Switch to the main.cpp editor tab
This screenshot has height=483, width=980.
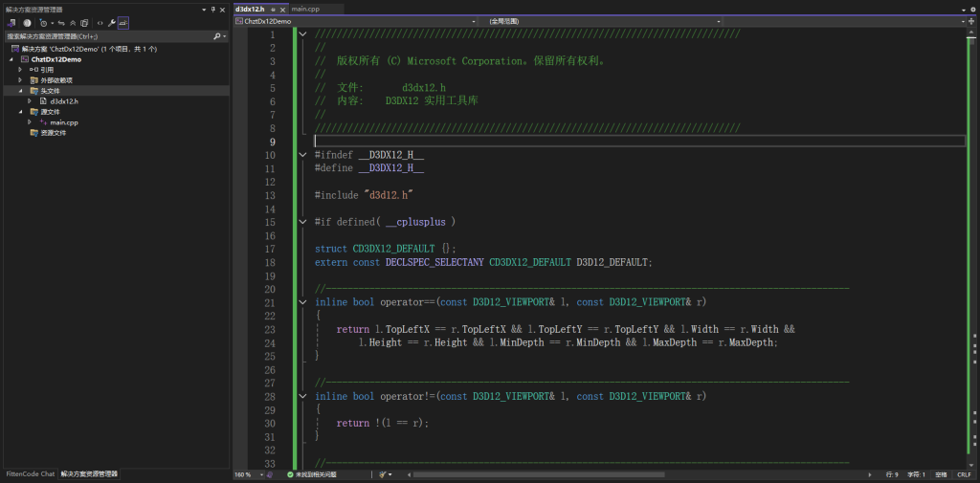click(x=305, y=9)
